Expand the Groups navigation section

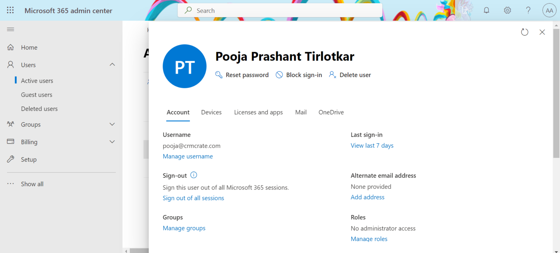pos(112,124)
